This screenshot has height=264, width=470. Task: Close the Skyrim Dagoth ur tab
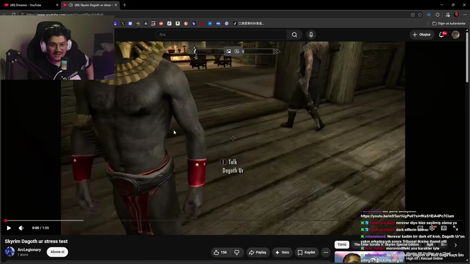(x=116, y=5)
